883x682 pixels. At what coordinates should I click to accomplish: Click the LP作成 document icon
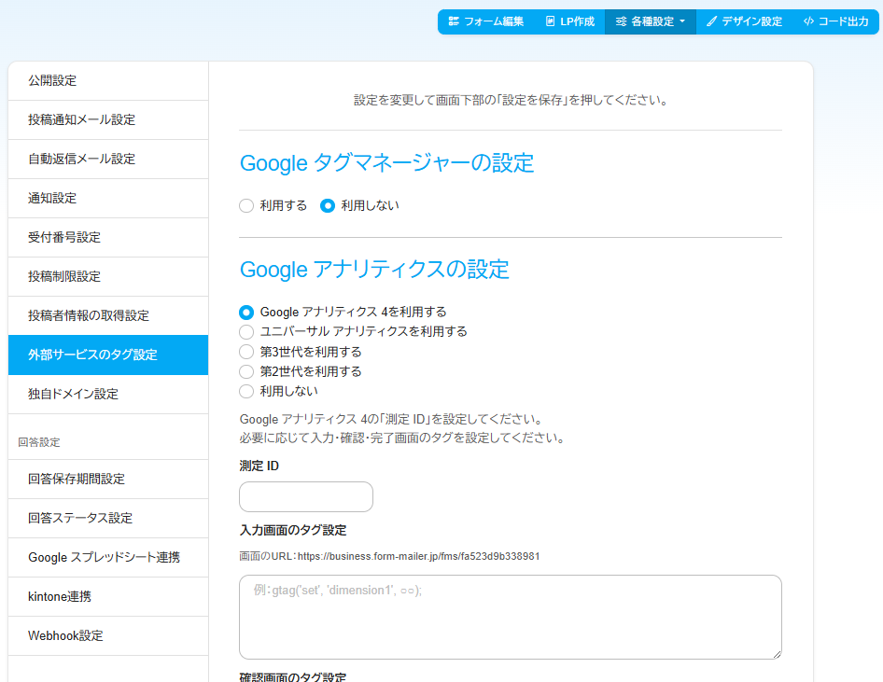[550, 21]
